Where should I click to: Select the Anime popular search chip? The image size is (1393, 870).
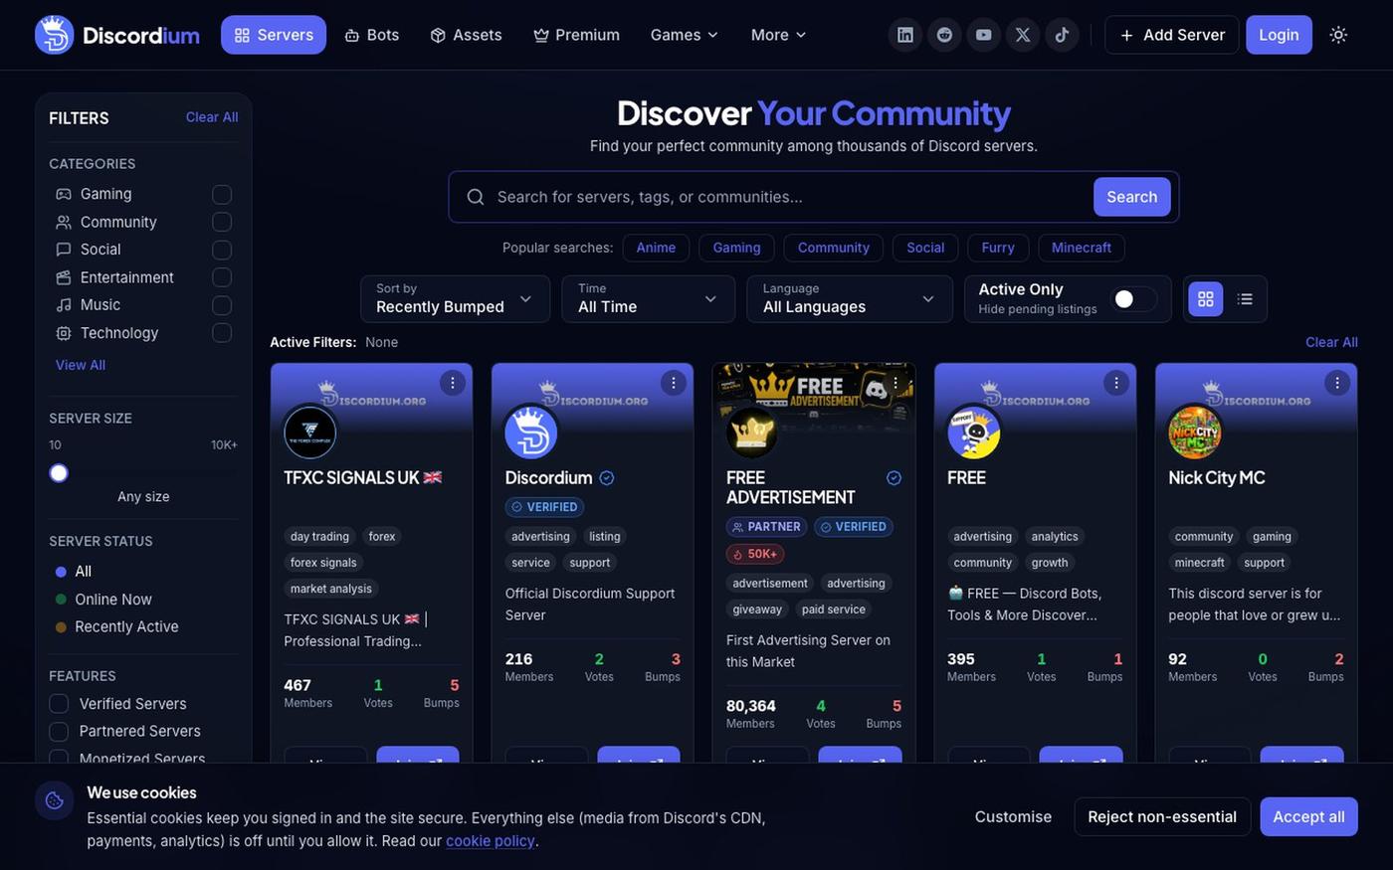pyautogui.click(x=656, y=248)
